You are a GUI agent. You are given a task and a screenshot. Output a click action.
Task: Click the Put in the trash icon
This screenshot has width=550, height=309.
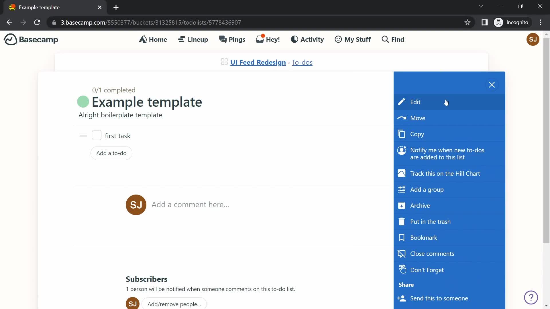pyautogui.click(x=402, y=221)
